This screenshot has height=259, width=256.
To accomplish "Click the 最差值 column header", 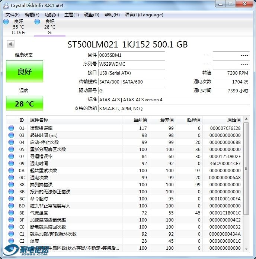I will tap(163, 120).
